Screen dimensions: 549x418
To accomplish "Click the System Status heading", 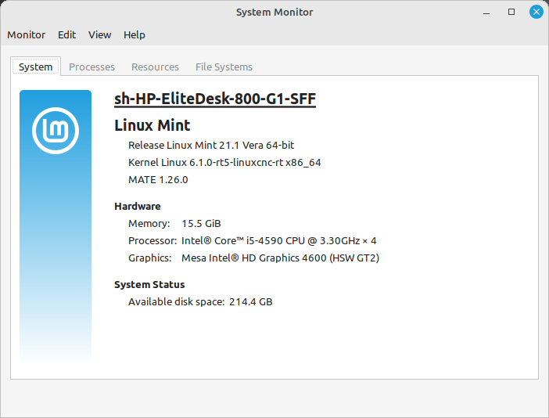I will [149, 284].
